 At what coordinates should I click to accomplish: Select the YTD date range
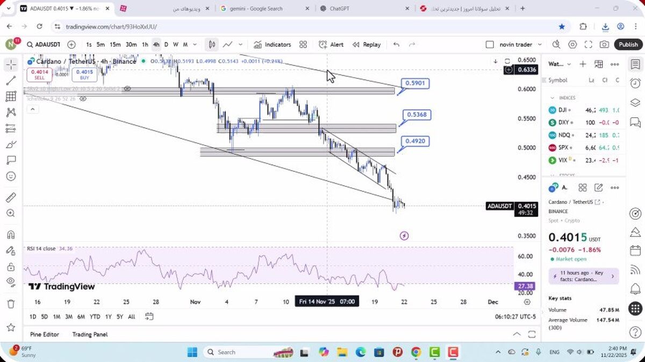(95, 316)
